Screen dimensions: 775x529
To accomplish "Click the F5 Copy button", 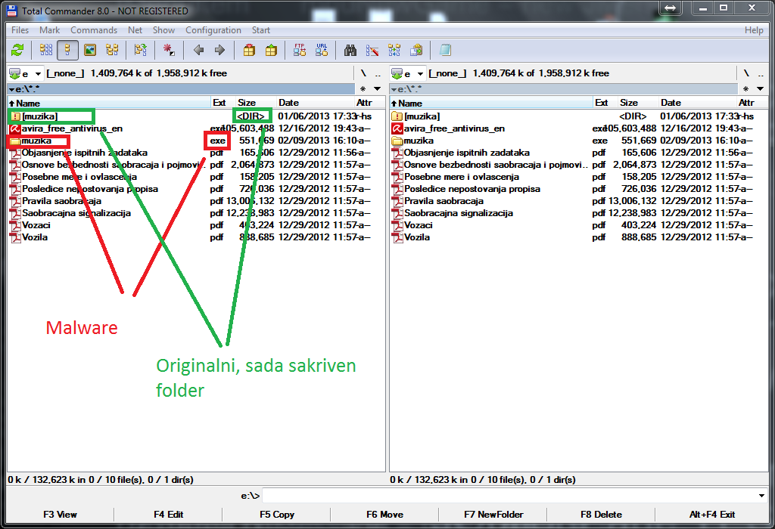I will [277, 514].
